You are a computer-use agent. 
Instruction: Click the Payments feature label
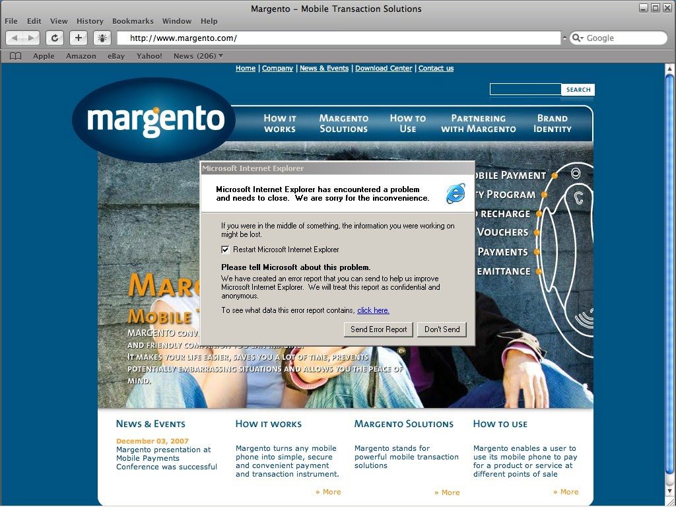502,252
